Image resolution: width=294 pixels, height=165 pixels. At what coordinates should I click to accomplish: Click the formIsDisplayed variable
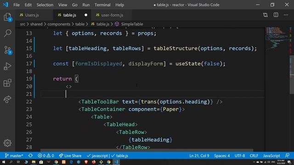pos(99,64)
